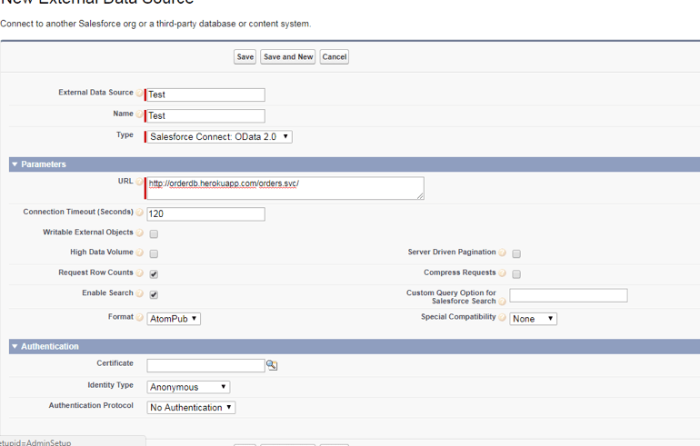Collapse the Authentication section triangle
The width and height of the screenshot is (700, 446).
[15, 347]
